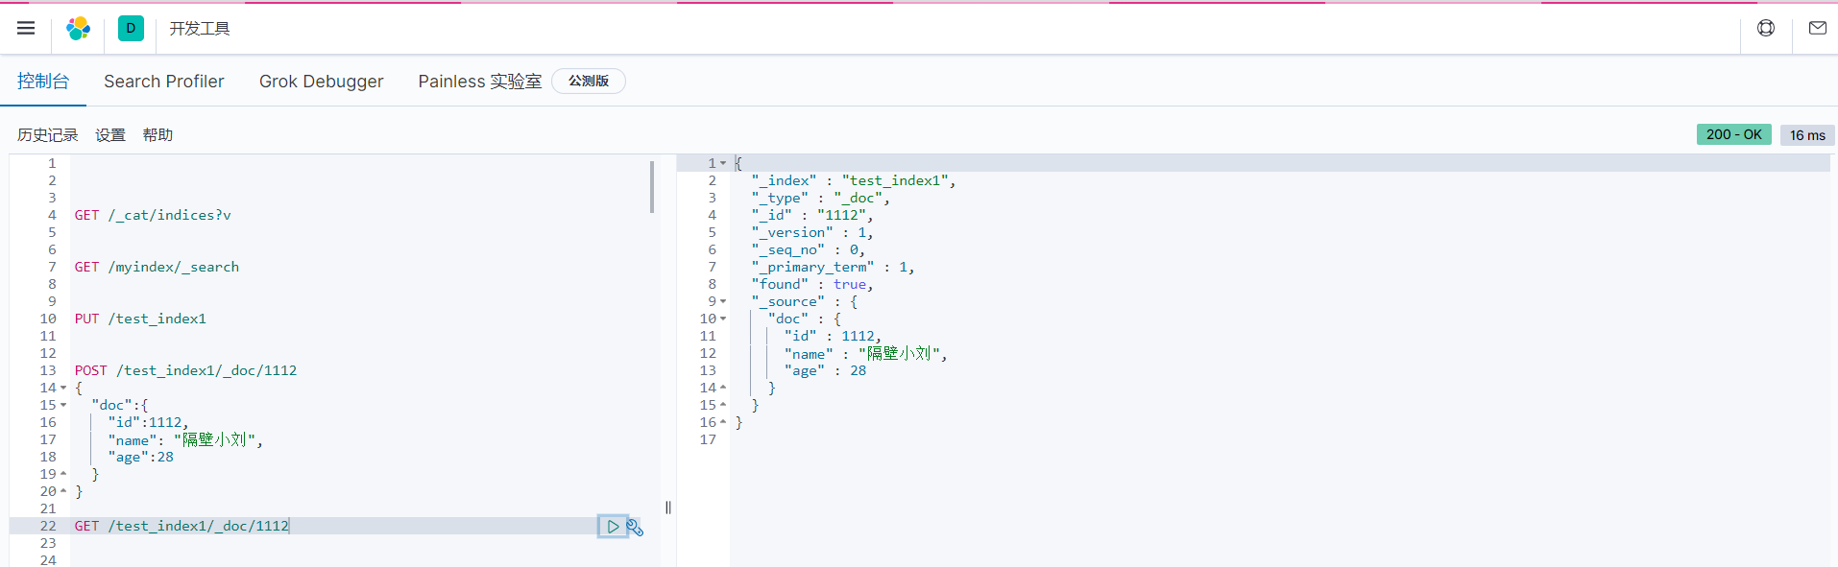The image size is (1838, 567).
Task: Click the GET /test_index1/_doc/1112 line
Action: (x=181, y=526)
